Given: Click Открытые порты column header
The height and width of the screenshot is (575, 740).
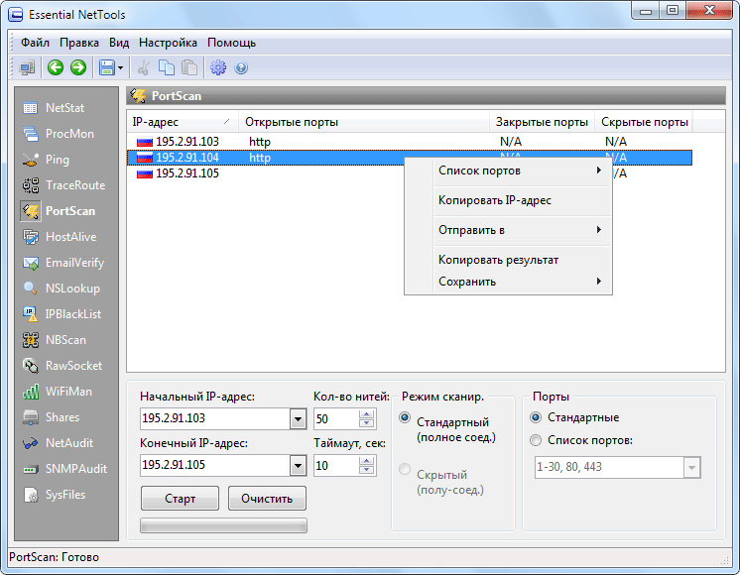Looking at the screenshot, I should pyautogui.click(x=364, y=122).
